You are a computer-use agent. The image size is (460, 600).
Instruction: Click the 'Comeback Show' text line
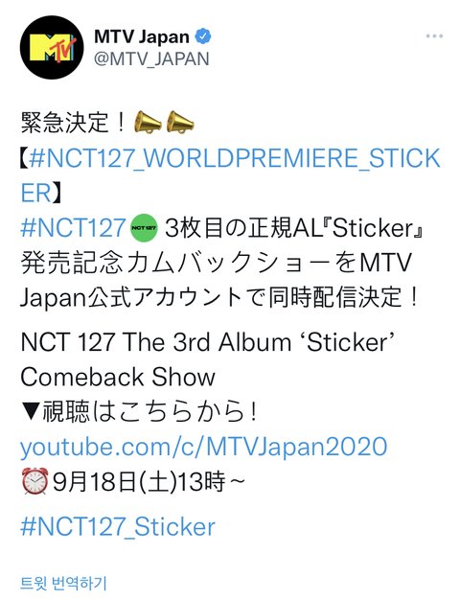click(118, 377)
